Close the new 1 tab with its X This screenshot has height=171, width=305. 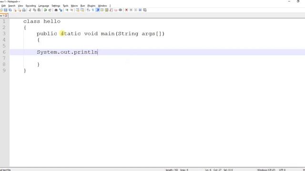coord(6,16)
